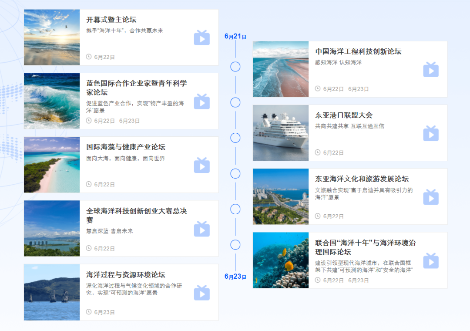Click the second timeline circle node
Screen dimensions: 470x331
235,102
